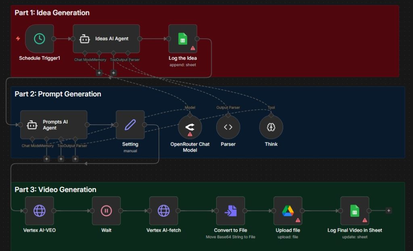Open the Vertex AI-fetch globe node
The height and width of the screenshot is (251, 413).
164,211
